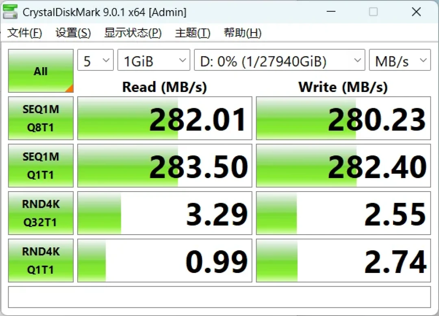Run all benchmarks with the All button

coord(41,71)
